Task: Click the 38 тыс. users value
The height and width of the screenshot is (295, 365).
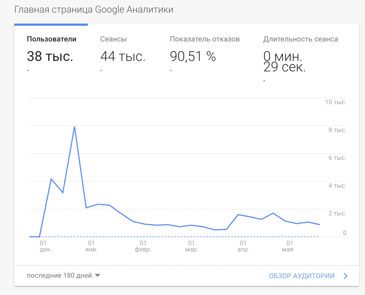Action: (x=50, y=56)
